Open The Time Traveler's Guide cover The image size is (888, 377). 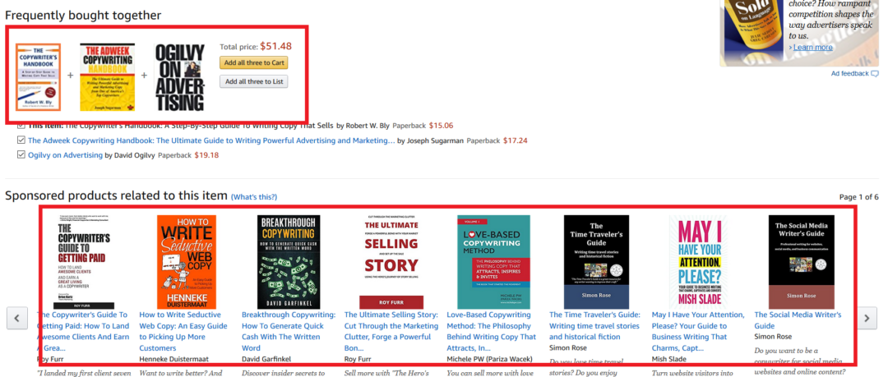(596, 261)
